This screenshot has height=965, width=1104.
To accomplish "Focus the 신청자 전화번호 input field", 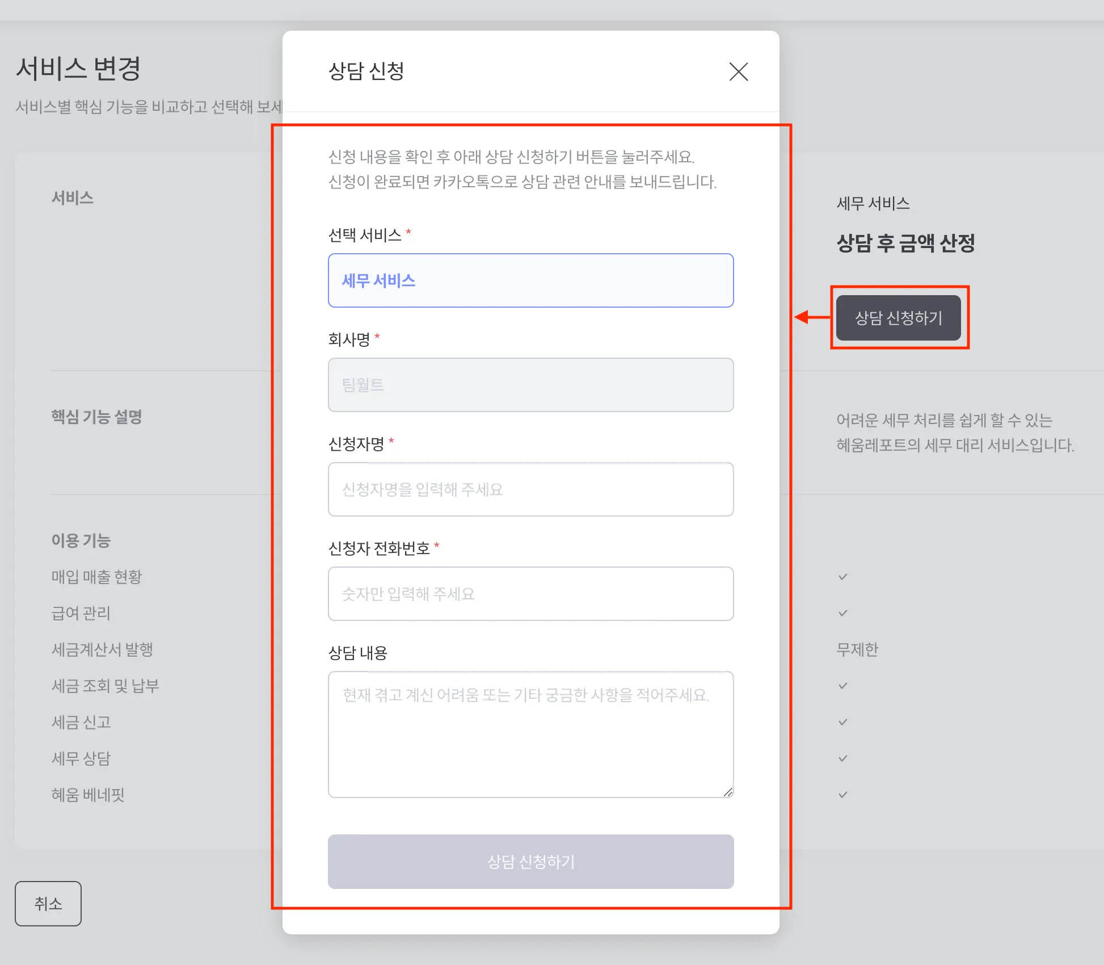I will (x=530, y=594).
